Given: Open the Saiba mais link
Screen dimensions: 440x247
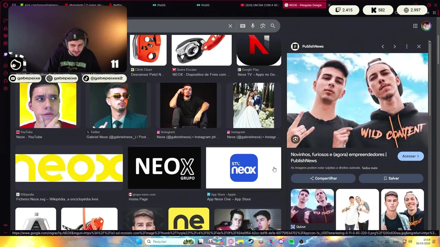Looking at the screenshot, I should pos(370,168).
